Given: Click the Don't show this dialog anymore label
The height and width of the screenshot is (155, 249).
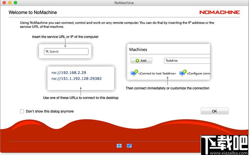Looking at the screenshot, I should (50, 111).
